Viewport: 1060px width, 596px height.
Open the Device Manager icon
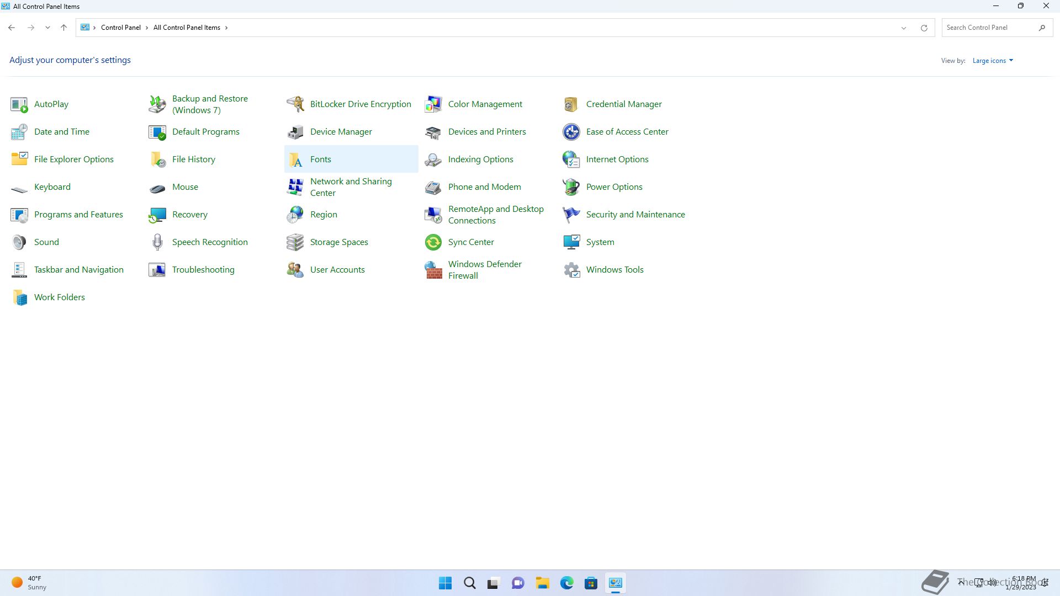click(295, 132)
